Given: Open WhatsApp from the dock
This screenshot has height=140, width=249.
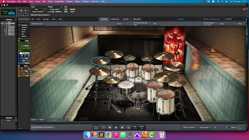Looking at the screenshot, I should pos(123,135).
